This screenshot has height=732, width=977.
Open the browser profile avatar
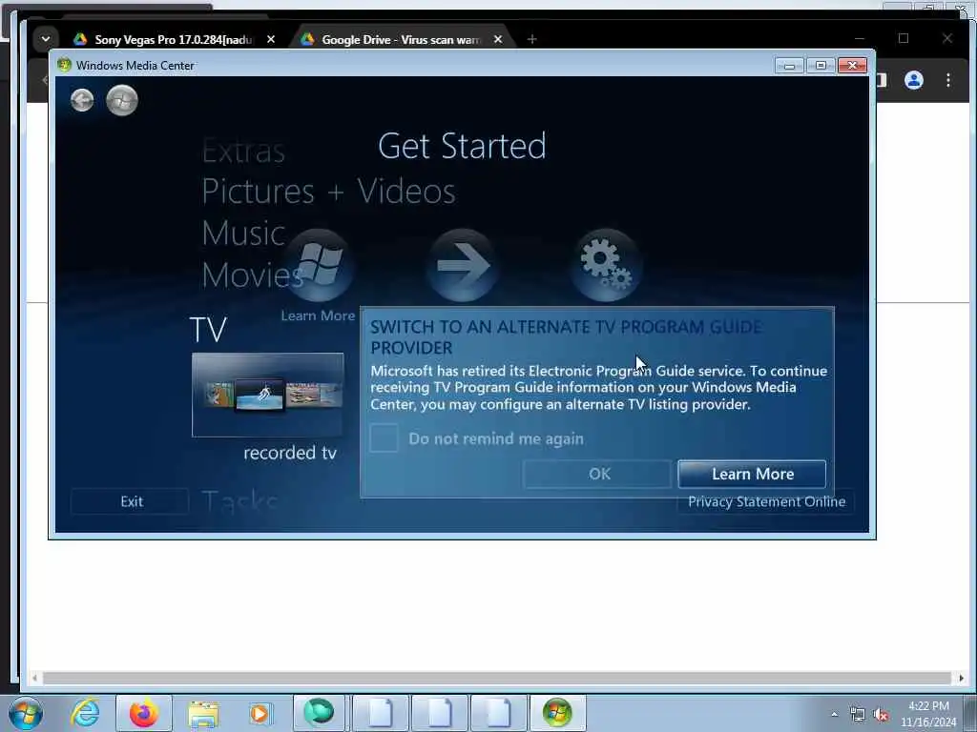click(x=913, y=80)
